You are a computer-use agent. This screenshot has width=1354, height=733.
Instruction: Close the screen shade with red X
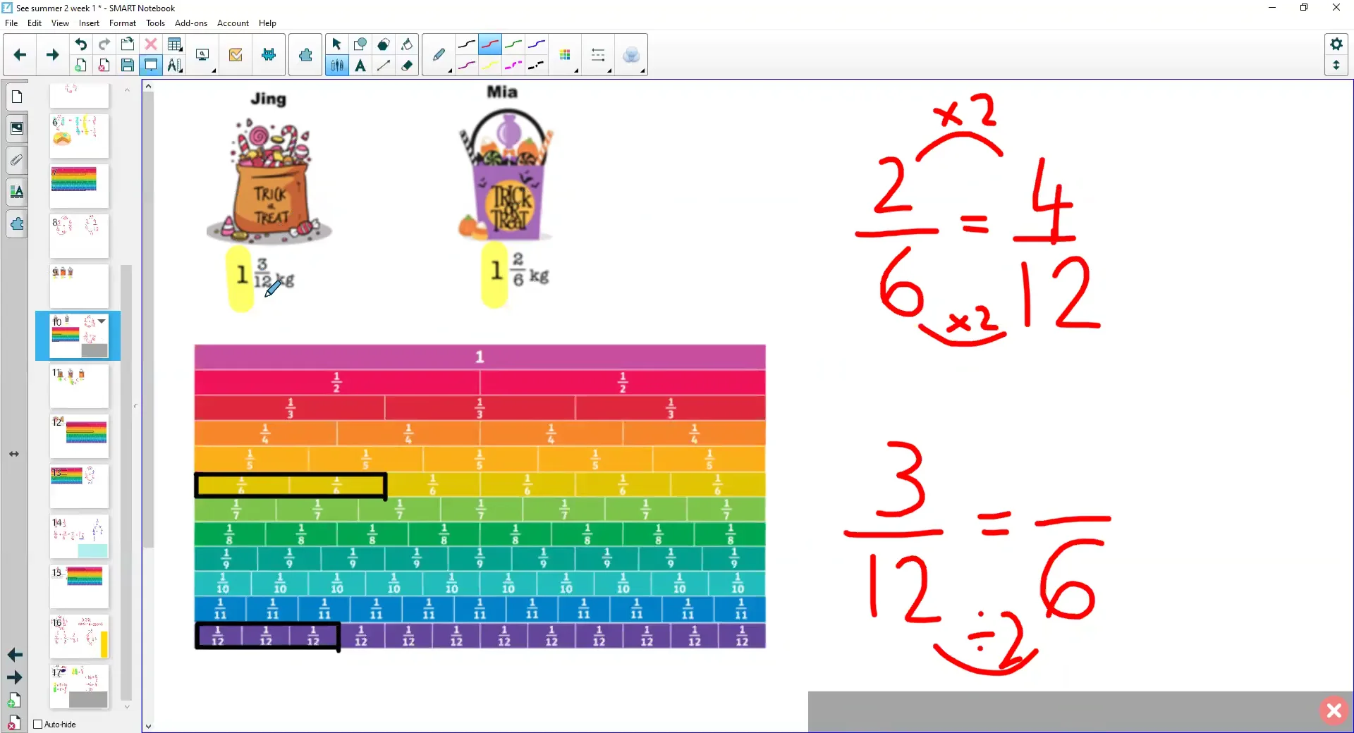click(x=1334, y=710)
